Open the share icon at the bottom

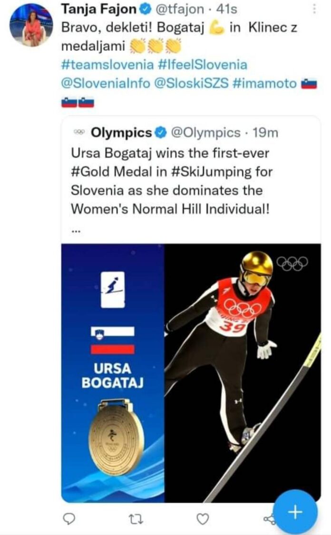tap(269, 519)
